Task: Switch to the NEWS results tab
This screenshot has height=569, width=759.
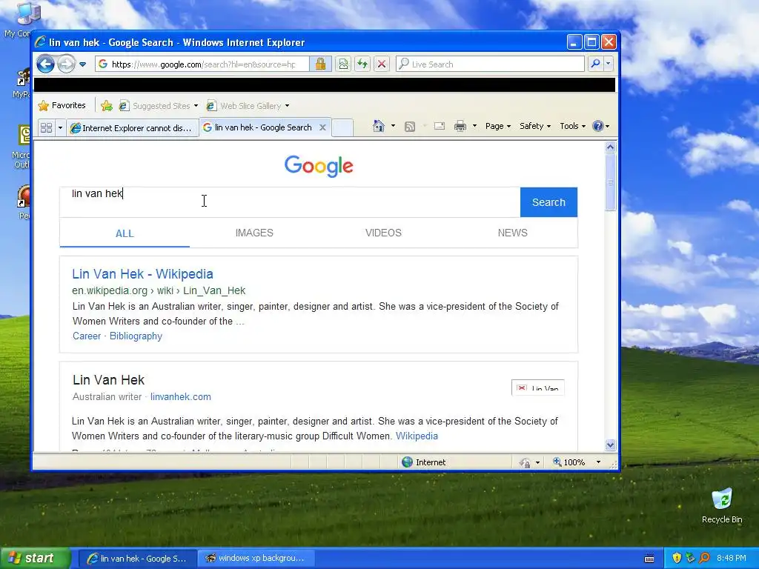Action: coord(513,233)
